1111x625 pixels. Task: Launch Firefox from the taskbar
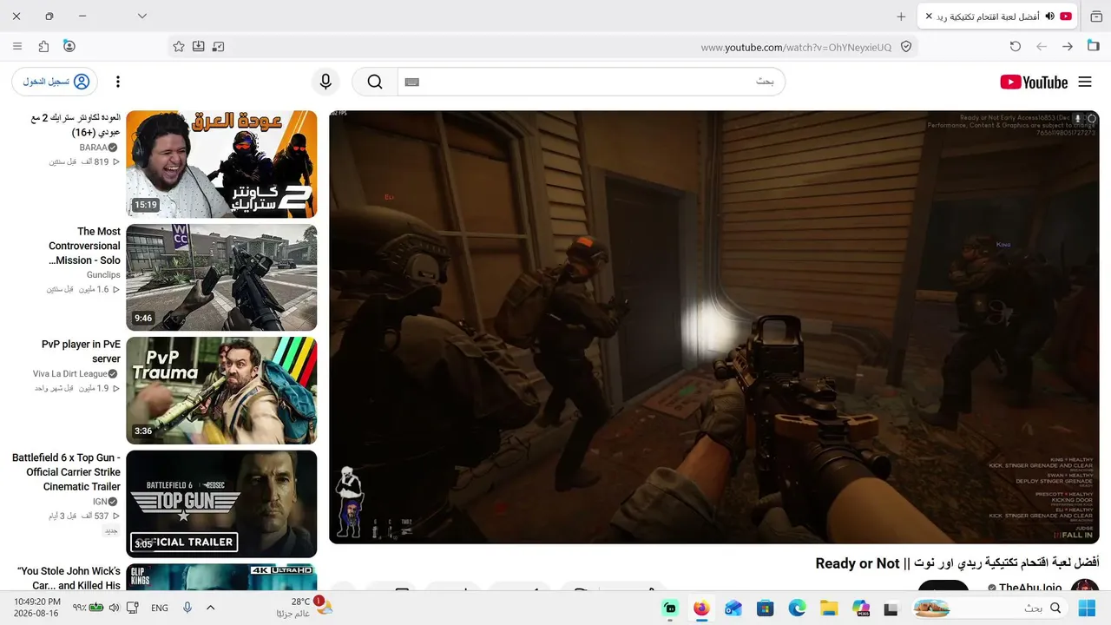point(701,608)
